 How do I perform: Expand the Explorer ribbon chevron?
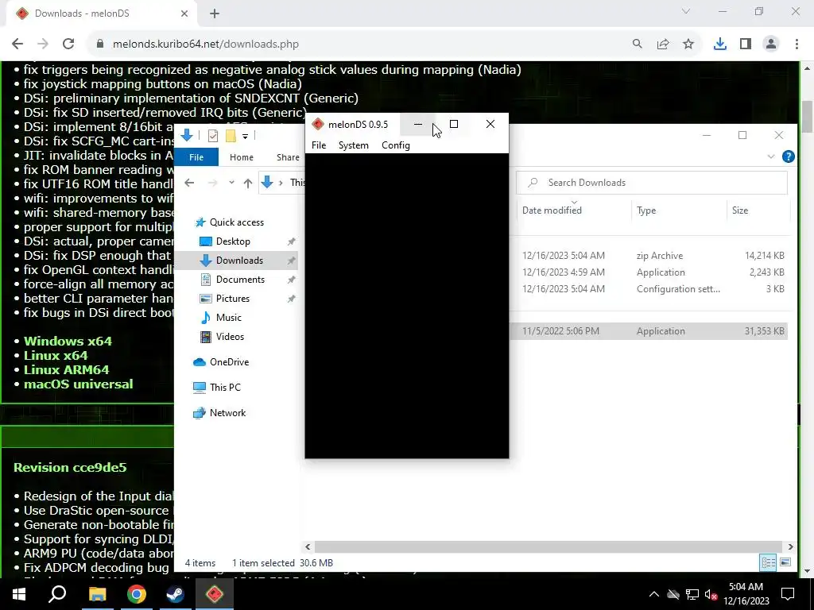click(x=771, y=156)
